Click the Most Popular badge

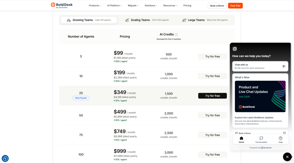click(81, 98)
